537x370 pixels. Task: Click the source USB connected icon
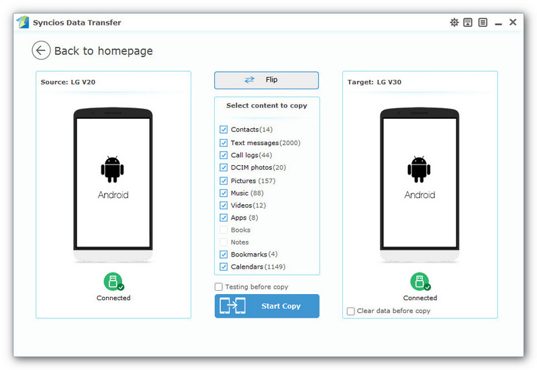113,281
